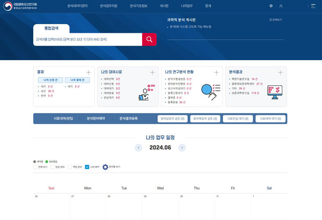This screenshot has height=220, width=322.
Task: Click the 과학적 분석 게시판 heading
Action: (181, 20)
